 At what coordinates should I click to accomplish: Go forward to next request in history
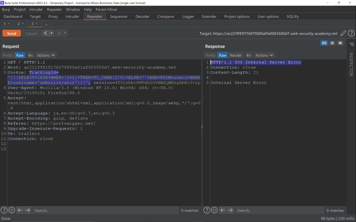[59, 33]
